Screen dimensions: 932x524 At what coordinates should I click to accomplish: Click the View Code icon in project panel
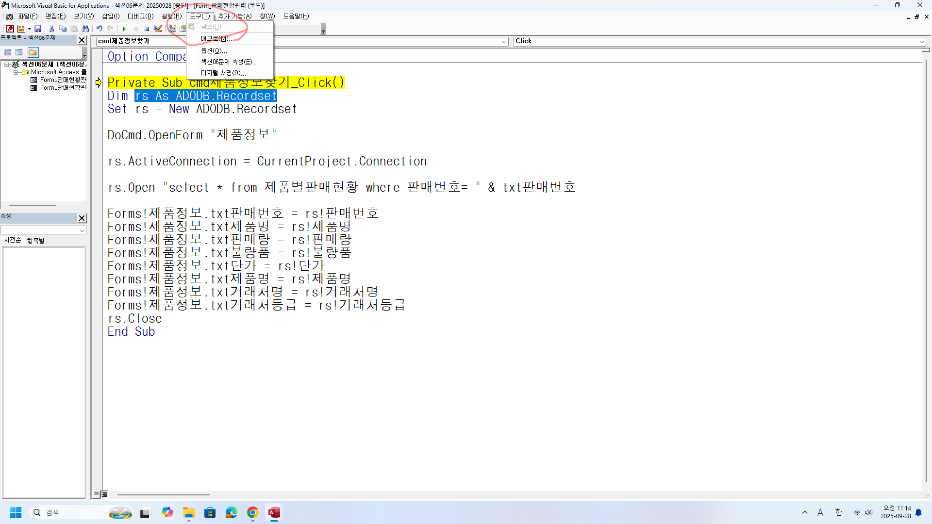pos(8,52)
